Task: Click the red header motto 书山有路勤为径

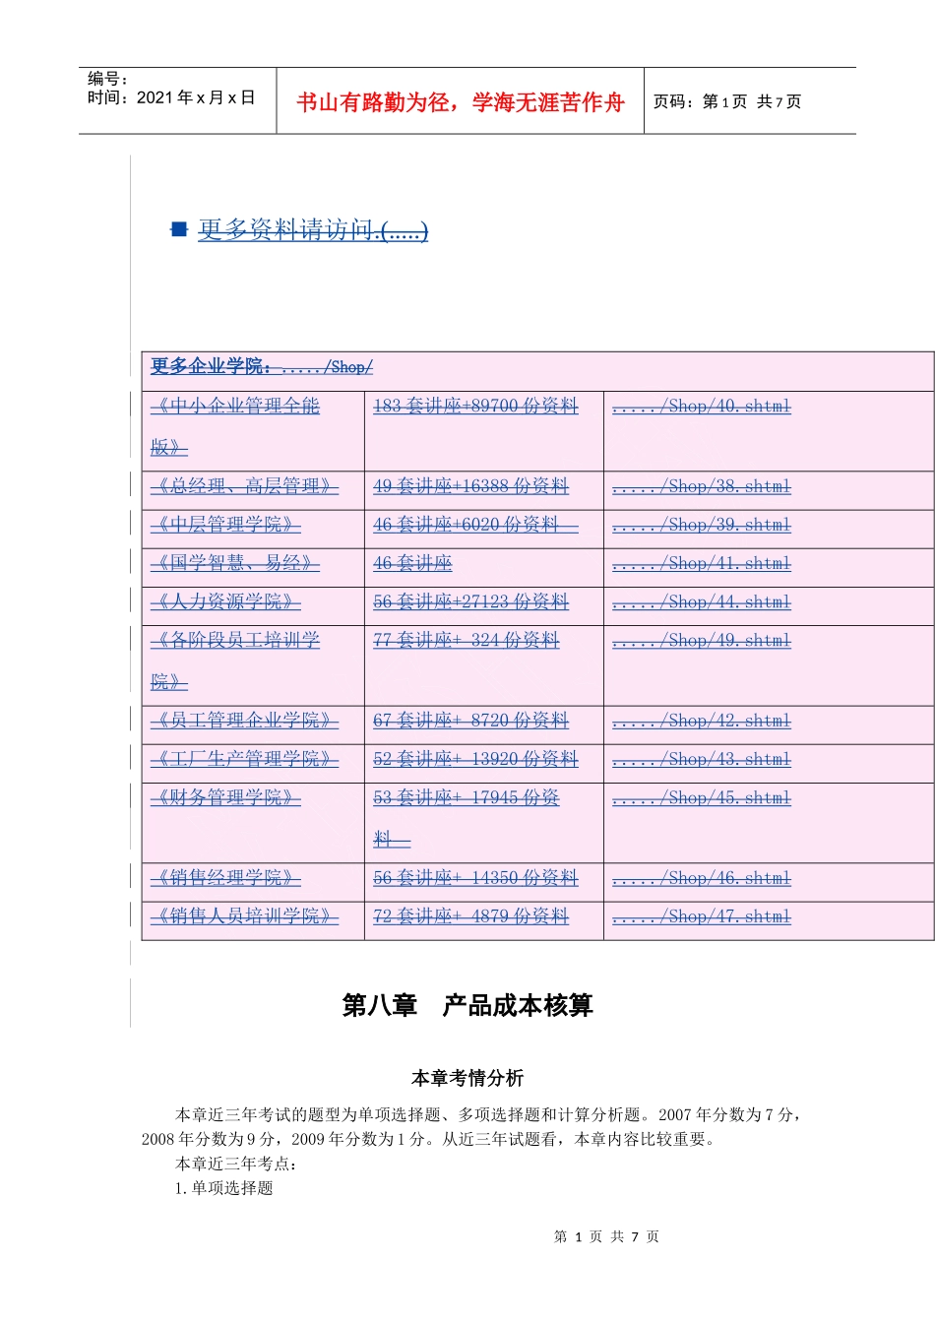Action: point(461,102)
